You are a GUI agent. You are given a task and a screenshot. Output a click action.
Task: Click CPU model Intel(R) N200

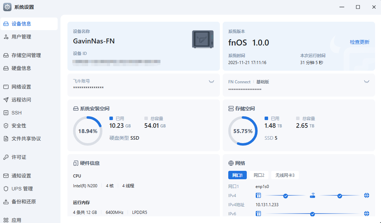pyautogui.click(x=85, y=186)
